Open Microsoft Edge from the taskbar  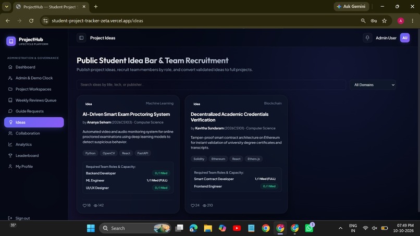coord(193,228)
